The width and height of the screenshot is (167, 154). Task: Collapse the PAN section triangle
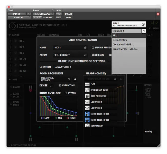click(x=10, y=80)
